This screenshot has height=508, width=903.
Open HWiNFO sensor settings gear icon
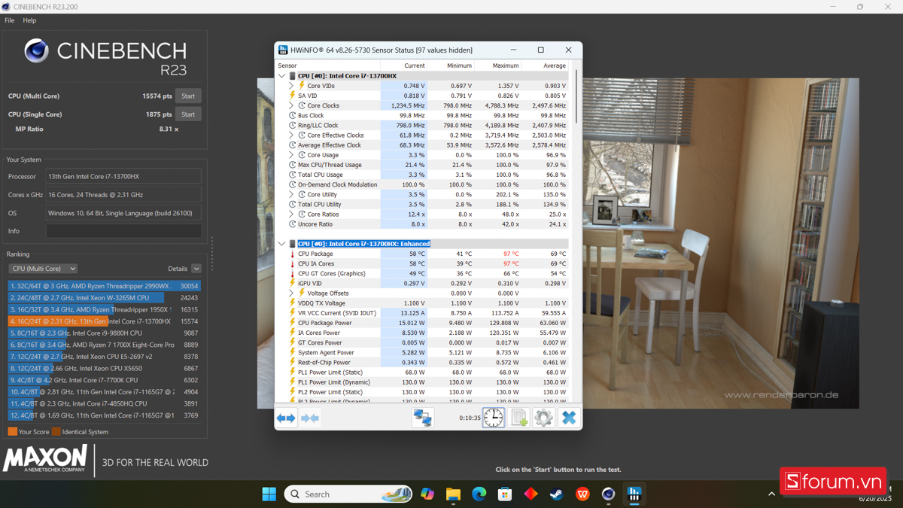click(x=544, y=418)
